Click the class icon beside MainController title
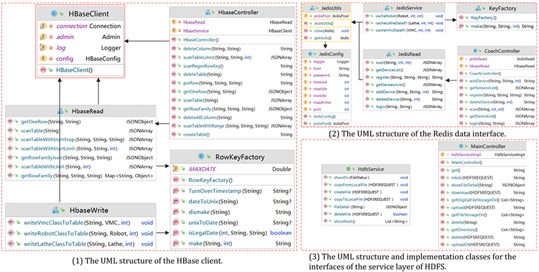This screenshot has width=539, height=272. (460, 147)
